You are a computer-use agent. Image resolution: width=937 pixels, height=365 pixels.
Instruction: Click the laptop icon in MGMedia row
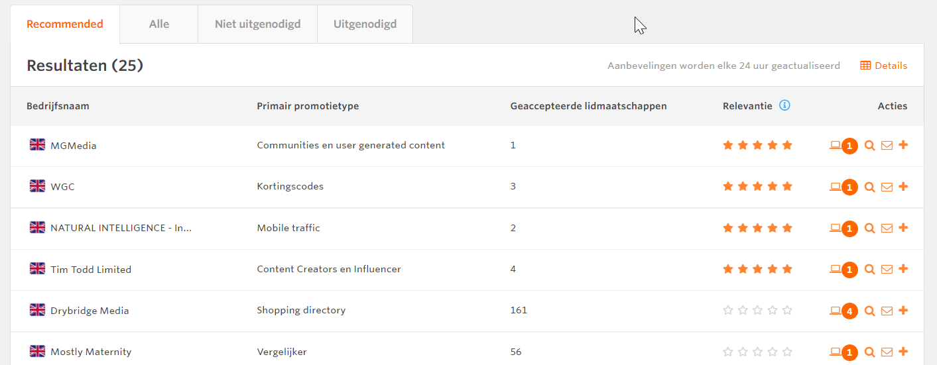pyautogui.click(x=835, y=145)
